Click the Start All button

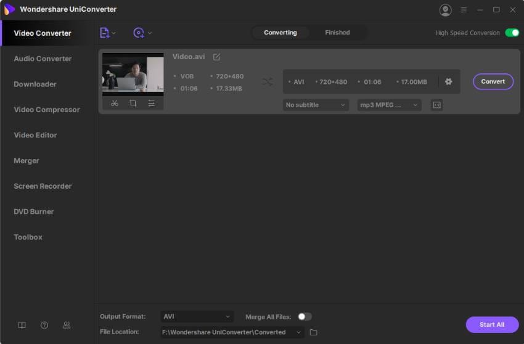point(492,325)
